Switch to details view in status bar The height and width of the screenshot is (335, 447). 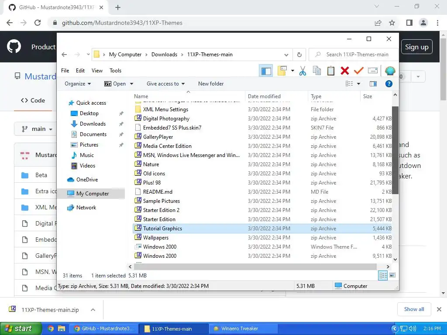pos(383,275)
